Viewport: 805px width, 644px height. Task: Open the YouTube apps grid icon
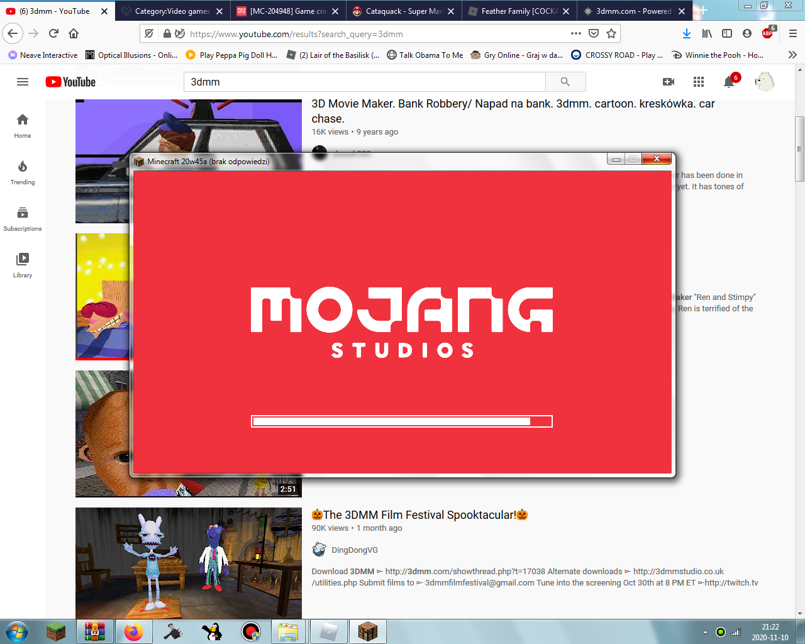(699, 82)
